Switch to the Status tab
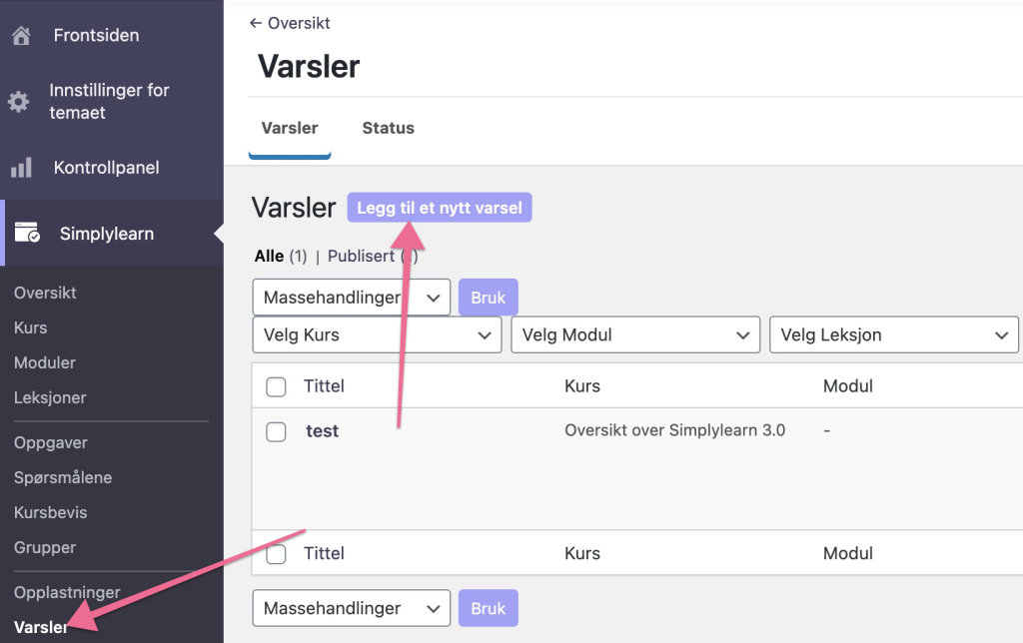 click(388, 128)
